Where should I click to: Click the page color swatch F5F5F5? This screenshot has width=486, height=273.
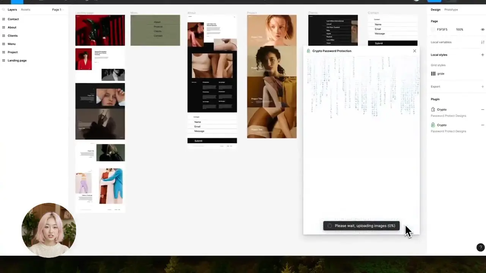tap(433, 30)
